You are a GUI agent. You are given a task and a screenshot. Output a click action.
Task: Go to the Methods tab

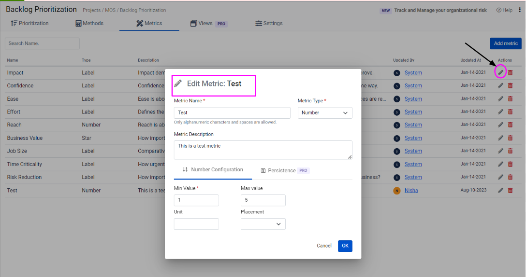coord(89,23)
